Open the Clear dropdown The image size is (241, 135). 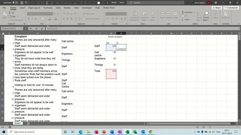[x=186, y=19]
